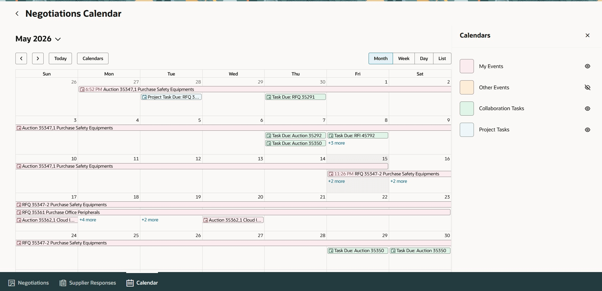Open Auction 35347,1 event in May 10 week

(202, 166)
